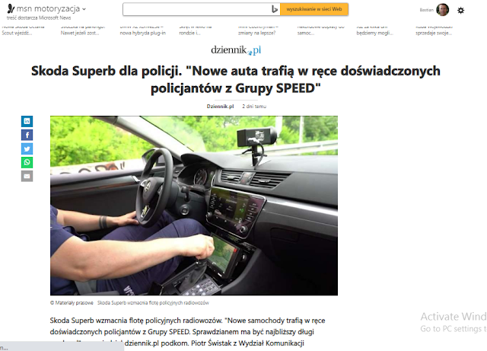Share article via Twitter icon
Viewport: 487px width, 351px height.
(x=27, y=148)
